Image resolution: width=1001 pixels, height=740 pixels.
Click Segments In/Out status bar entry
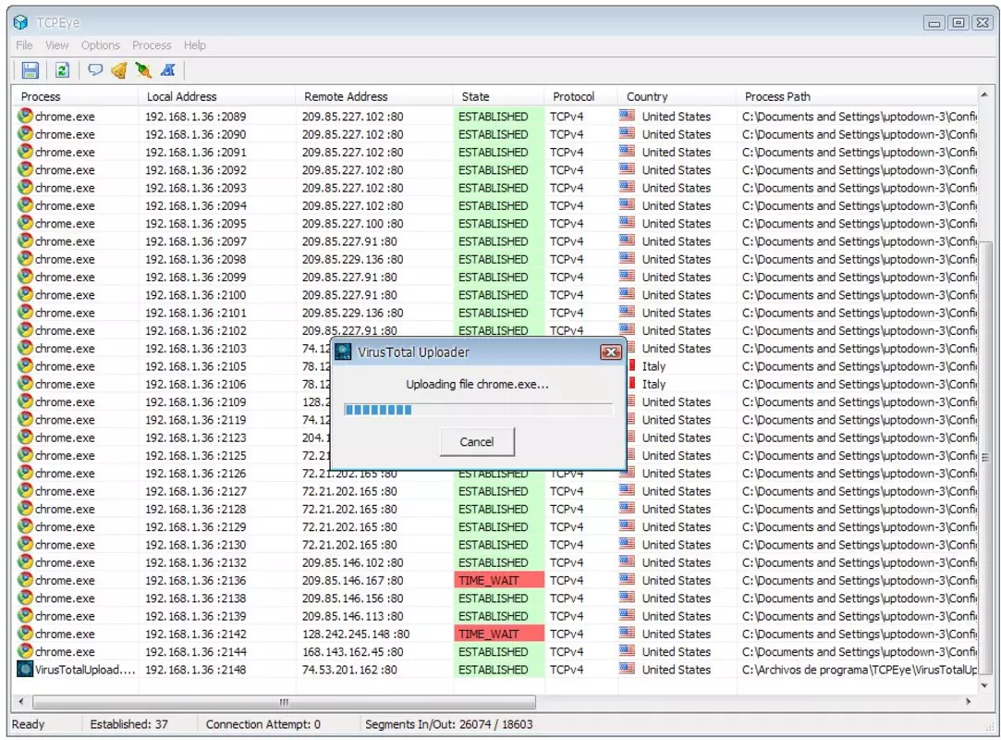(x=449, y=724)
